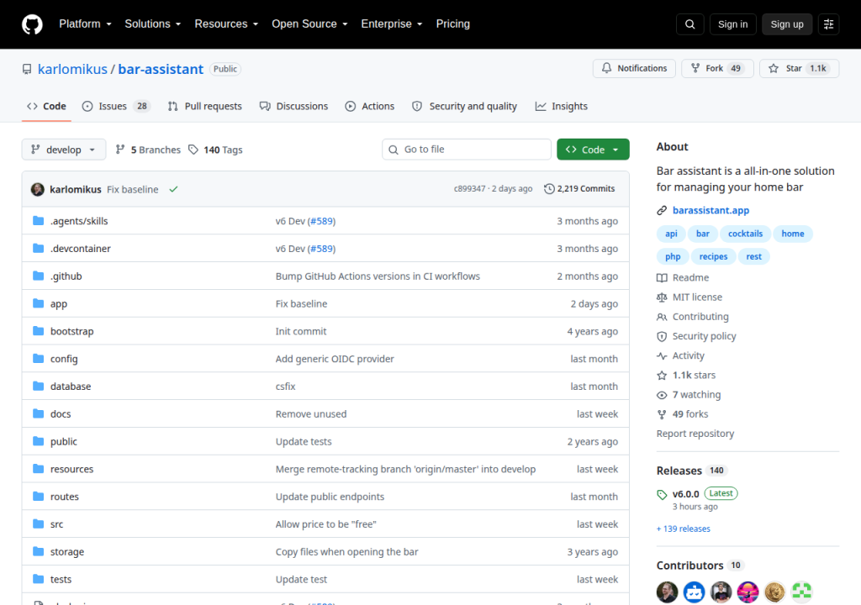Image resolution: width=861 pixels, height=605 pixels.
Task: Click the folder icon beside database
Action: point(38,386)
